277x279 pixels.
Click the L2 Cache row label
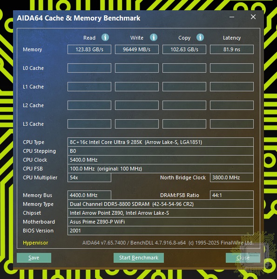tap(33, 105)
